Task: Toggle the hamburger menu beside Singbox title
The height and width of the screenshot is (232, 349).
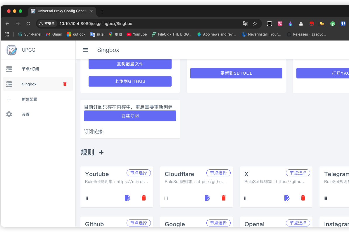Action: click(x=85, y=50)
